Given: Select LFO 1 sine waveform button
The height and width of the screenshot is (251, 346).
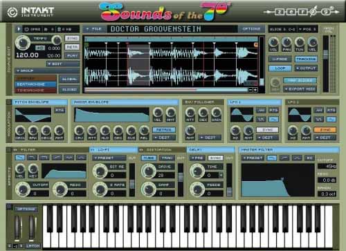Looking at the screenshot, I should click(273, 120).
